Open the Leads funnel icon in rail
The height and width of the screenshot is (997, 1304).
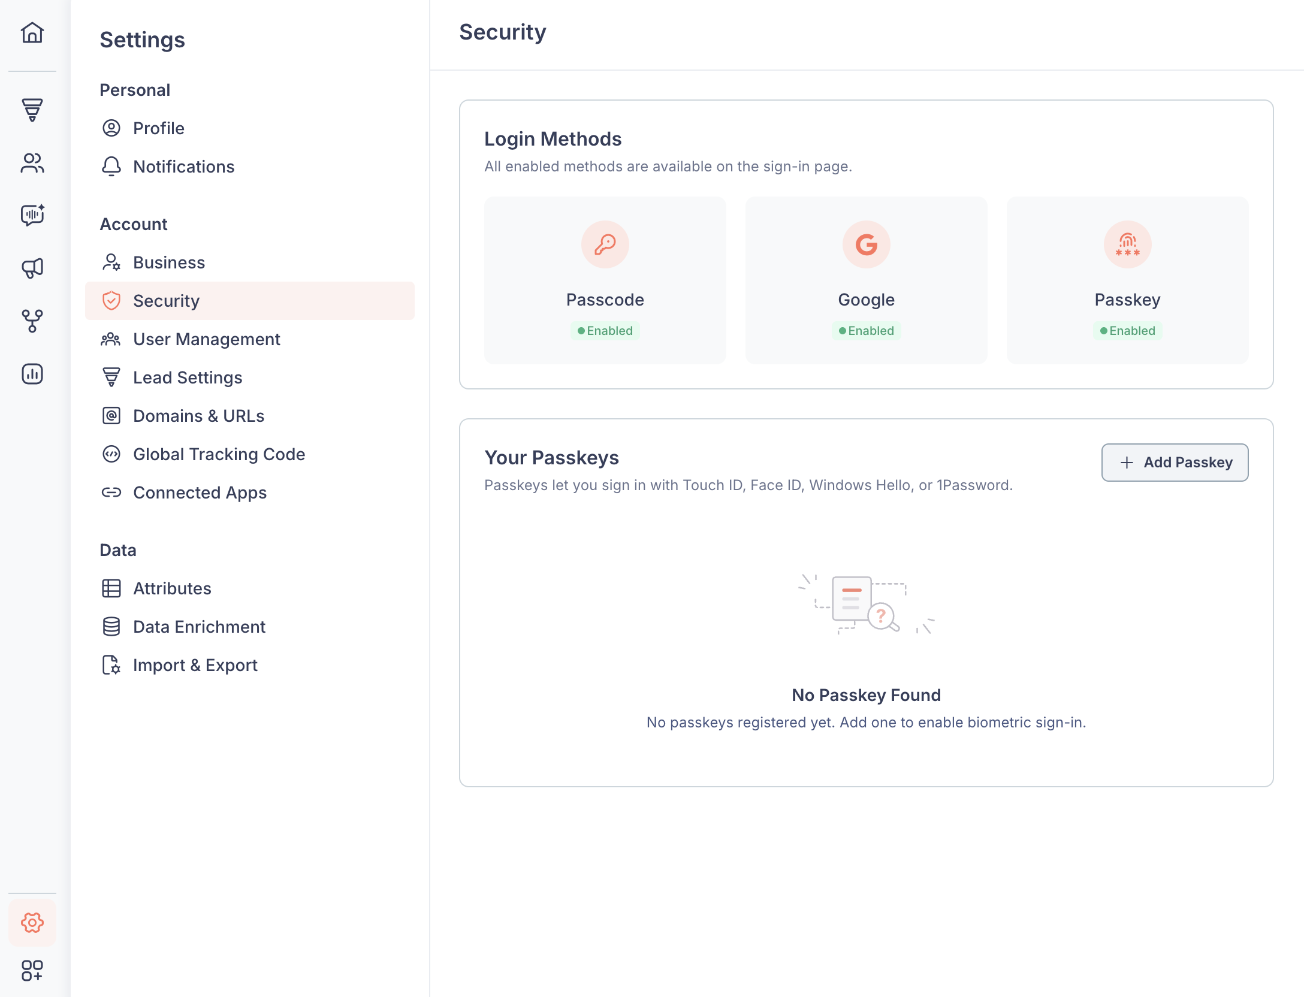[32, 110]
